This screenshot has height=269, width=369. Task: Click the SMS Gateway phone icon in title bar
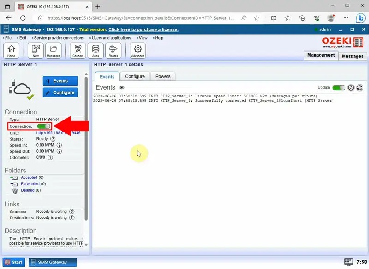click(6, 29)
